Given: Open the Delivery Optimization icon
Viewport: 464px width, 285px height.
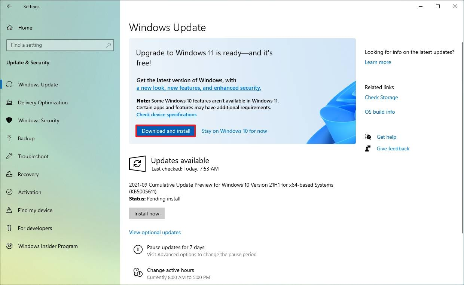Looking at the screenshot, I should [10, 102].
